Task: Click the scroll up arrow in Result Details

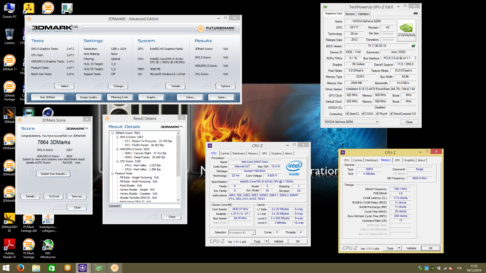Action: click(178, 133)
